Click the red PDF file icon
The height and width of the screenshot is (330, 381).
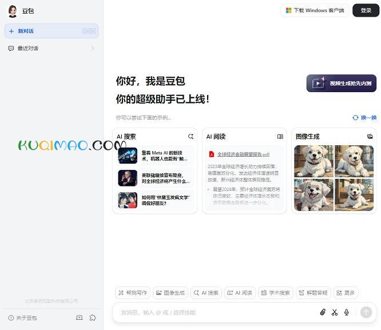212,154
